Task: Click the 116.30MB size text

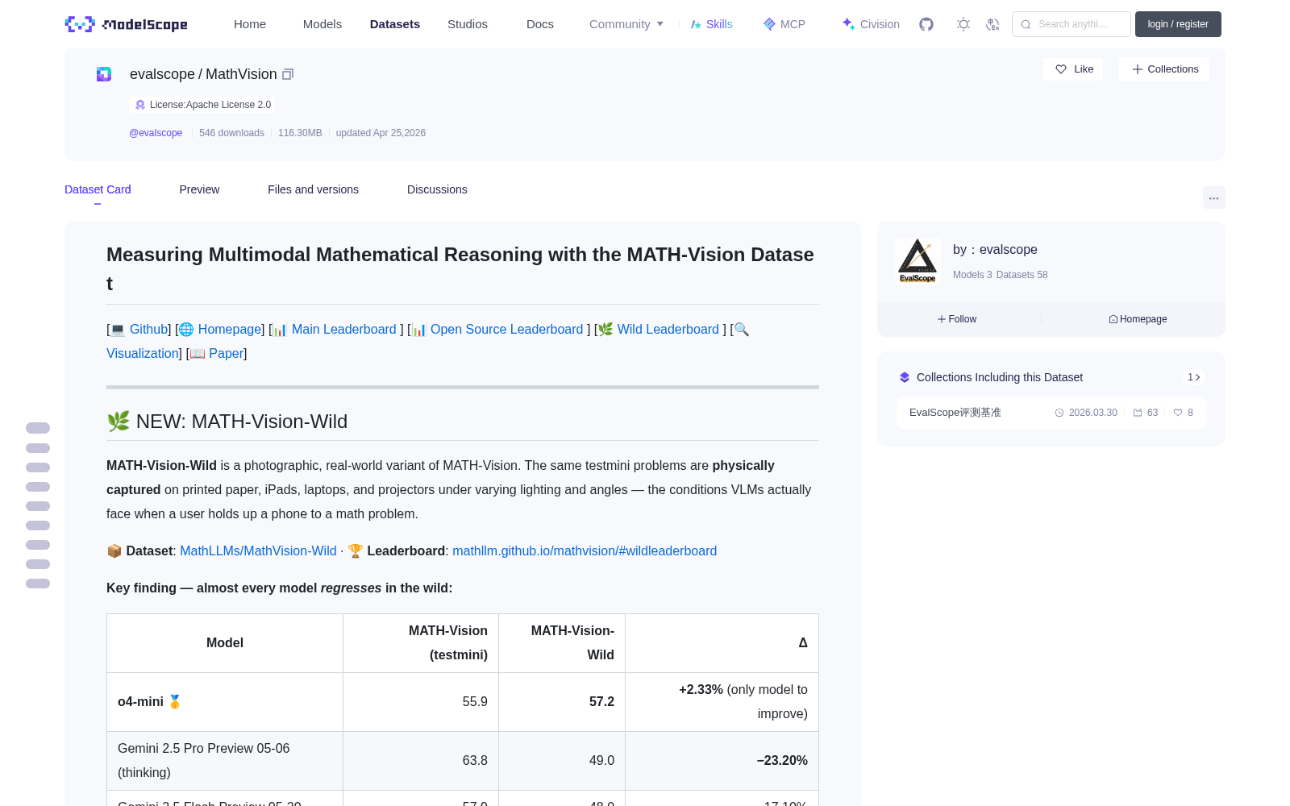Action: click(x=300, y=133)
